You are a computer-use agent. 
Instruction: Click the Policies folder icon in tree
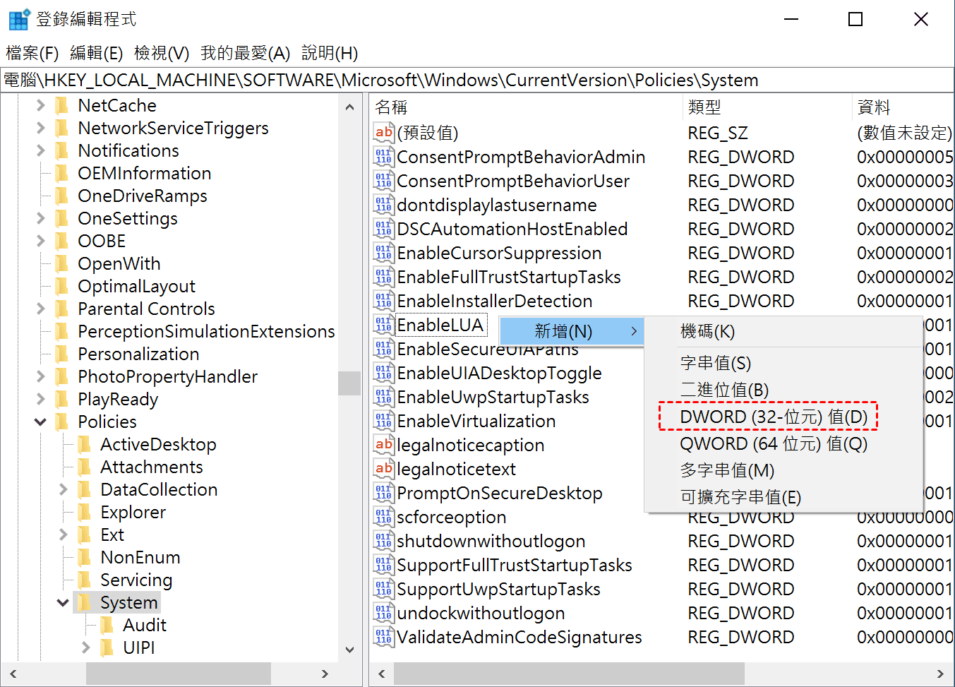(62, 422)
